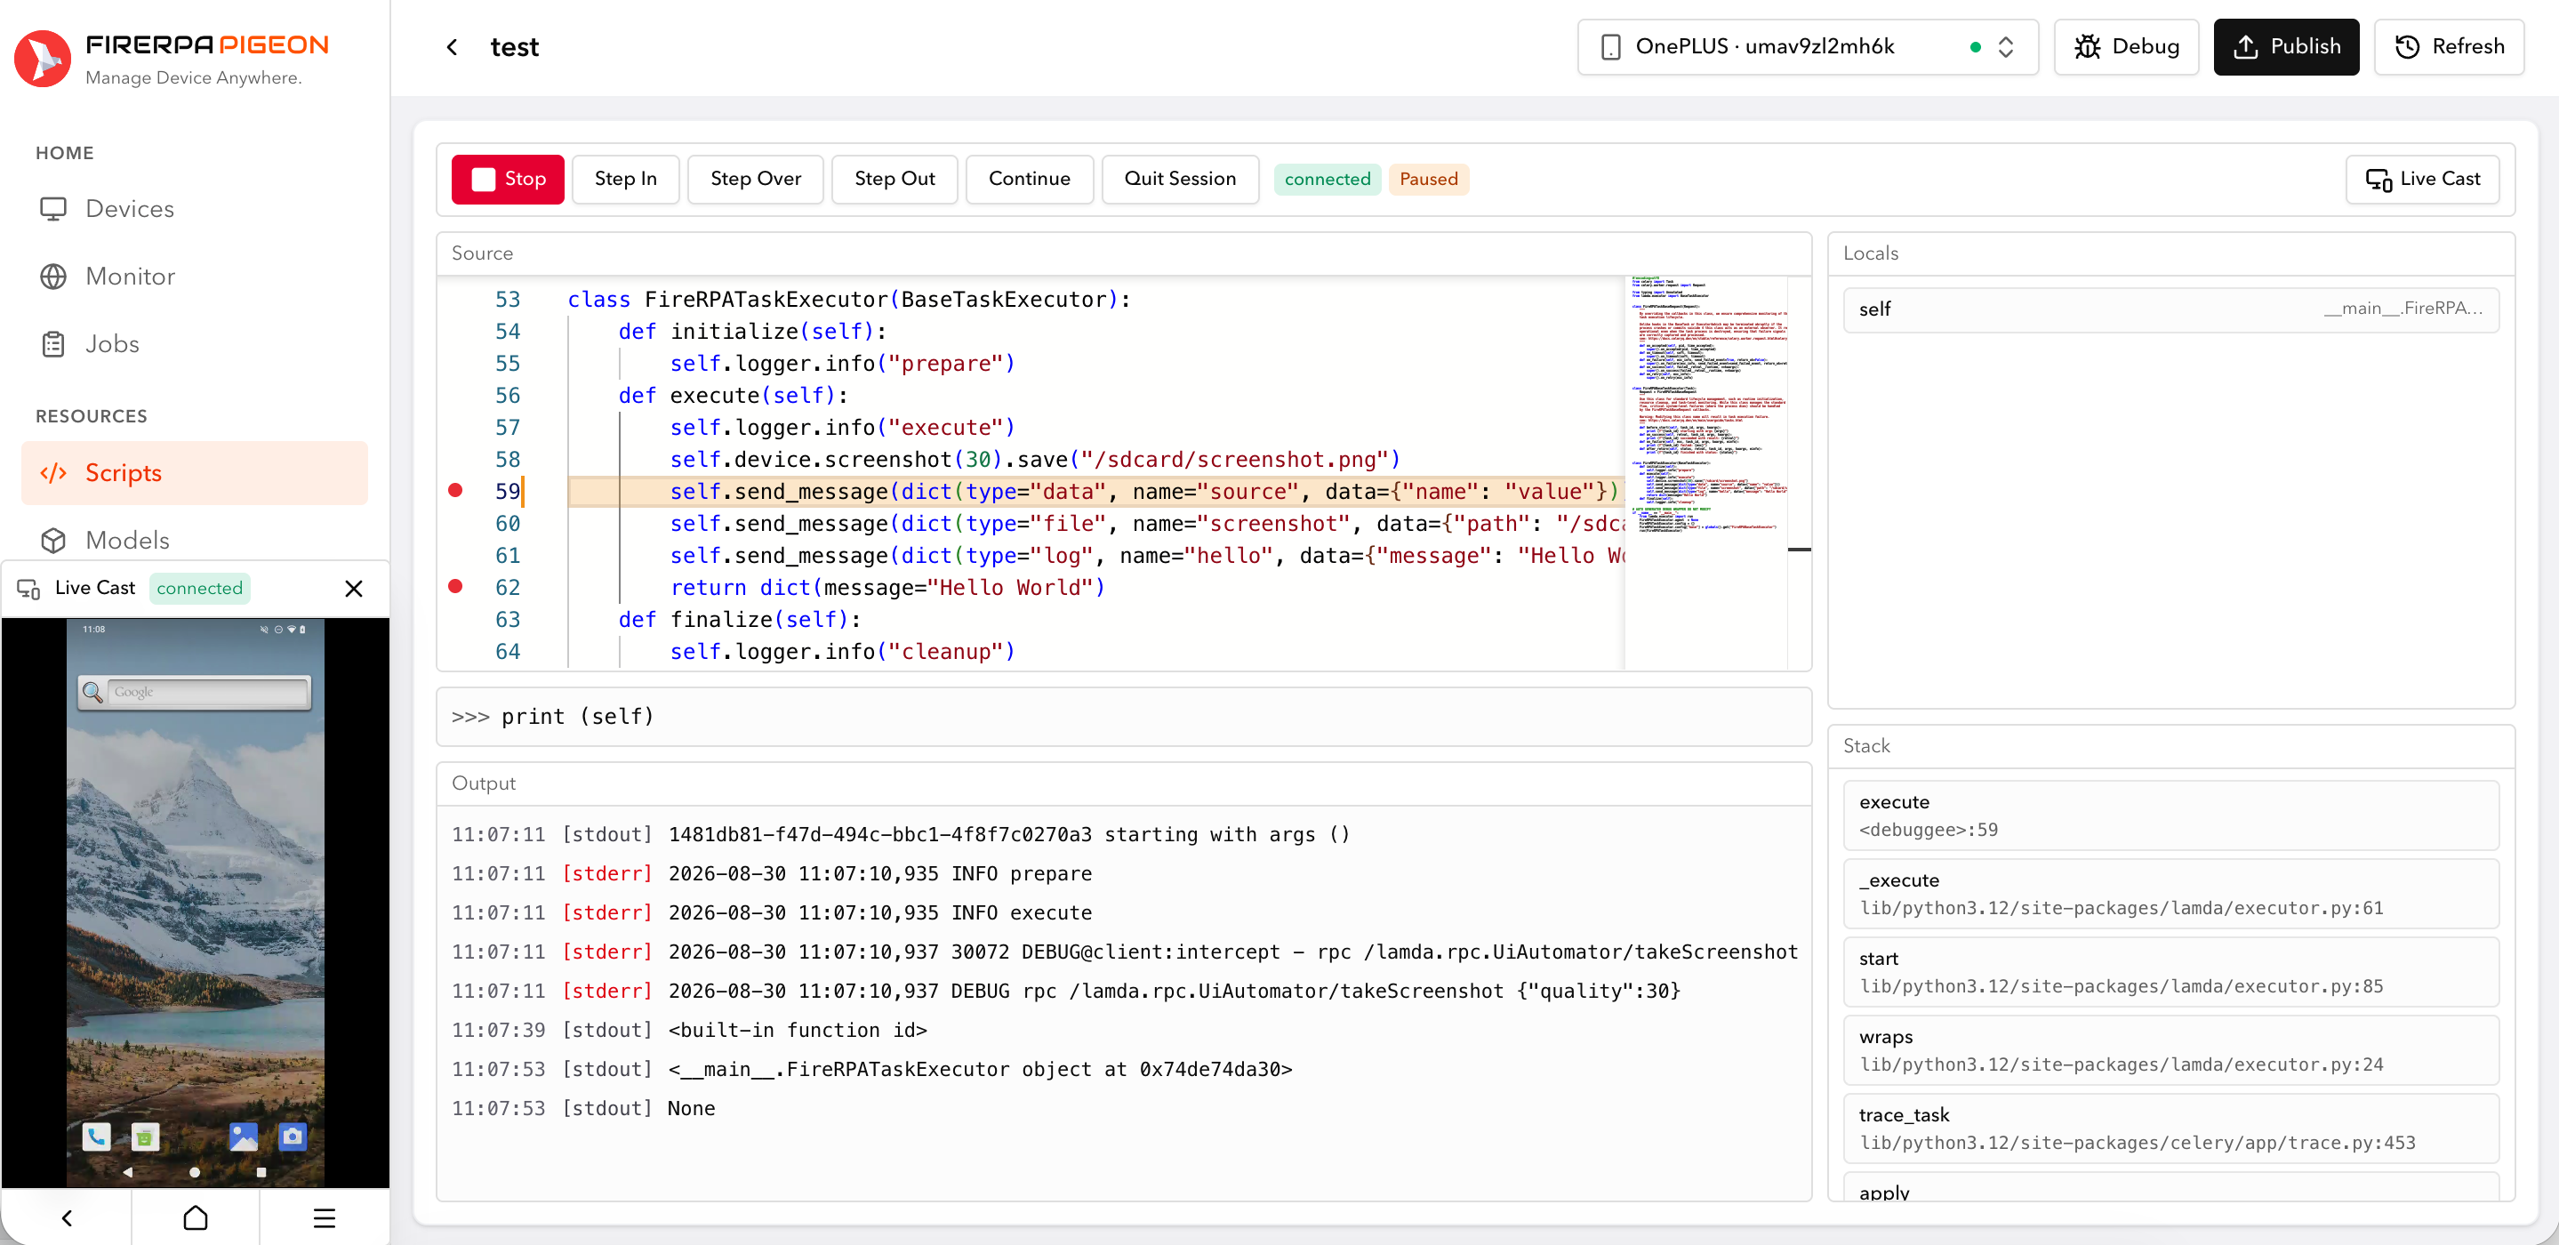Open the Models page
This screenshot has width=2559, height=1245.
194,540
